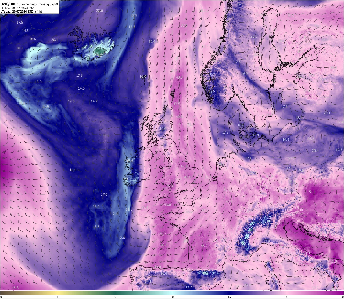The image size is (344, 299).
Task: Click the 26.2 value label
Action: (311, 139)
